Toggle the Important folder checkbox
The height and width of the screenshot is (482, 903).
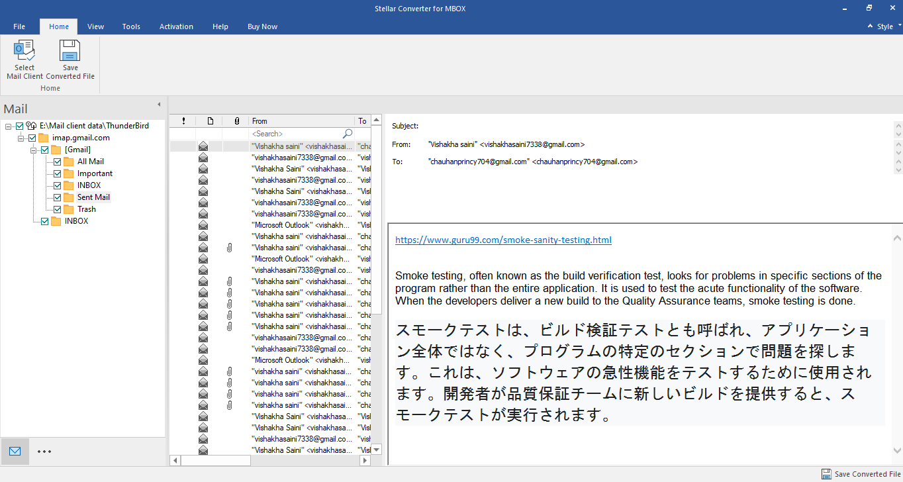(57, 173)
